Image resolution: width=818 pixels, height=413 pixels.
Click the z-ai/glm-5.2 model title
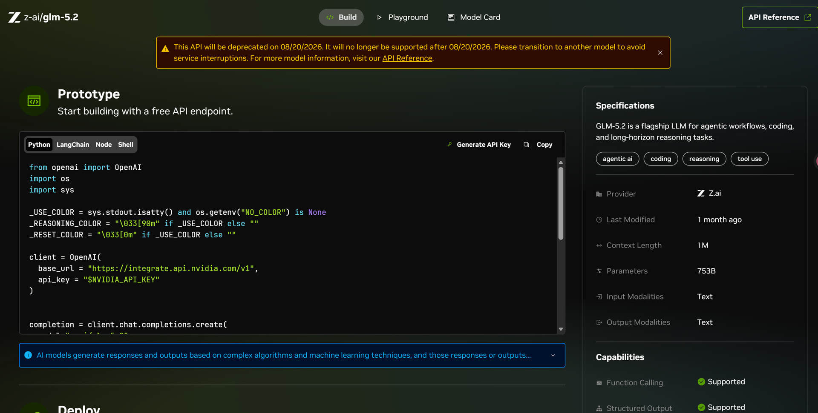51,17
